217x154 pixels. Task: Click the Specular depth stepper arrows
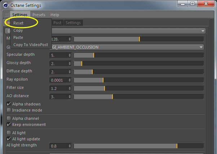(70, 55)
